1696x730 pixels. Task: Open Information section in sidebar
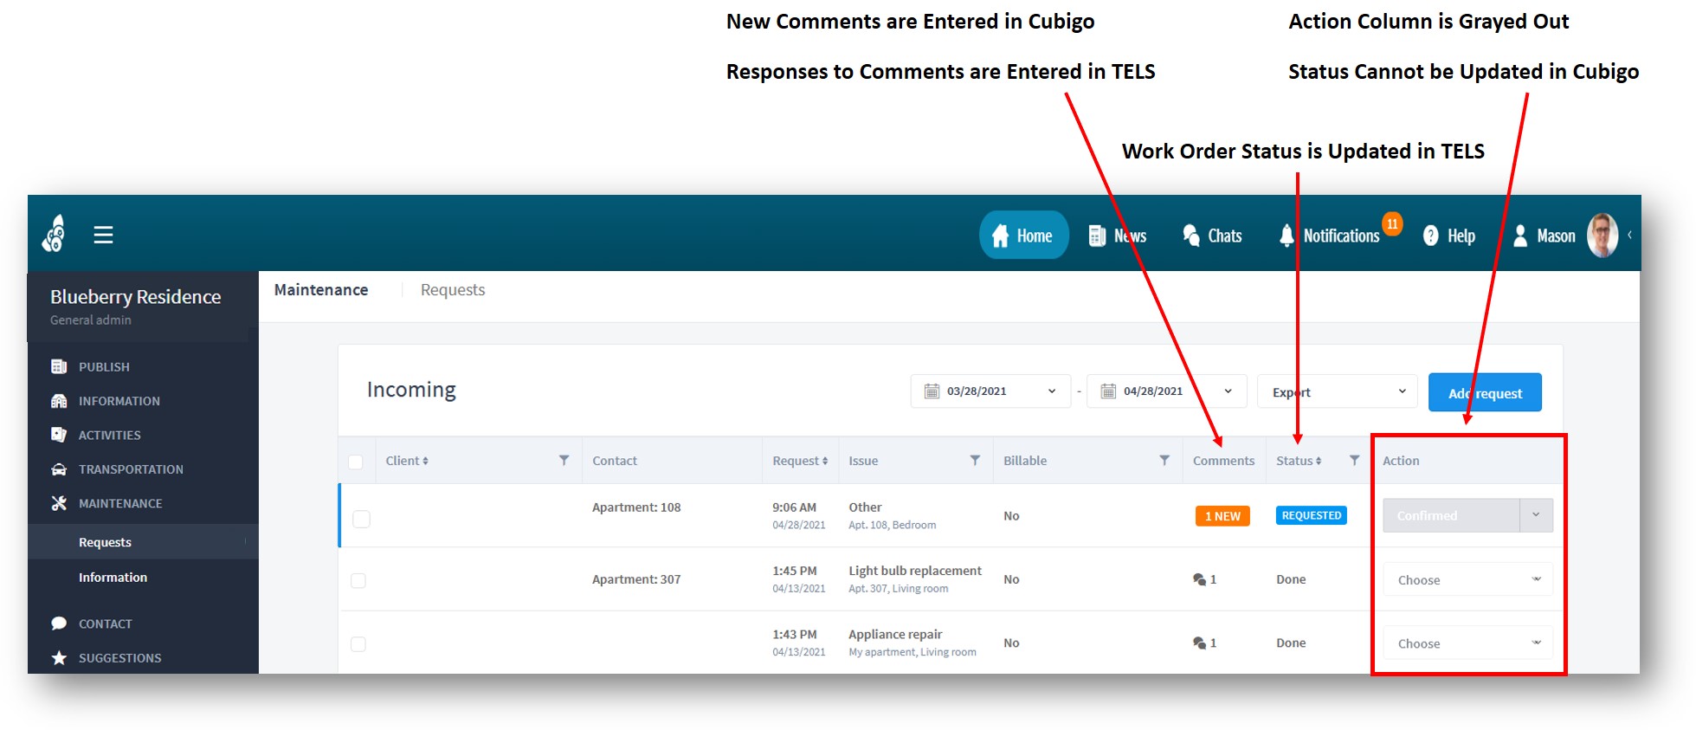119,401
